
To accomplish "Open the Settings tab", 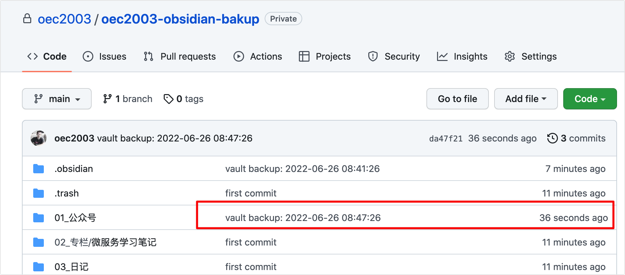I will click(x=531, y=56).
